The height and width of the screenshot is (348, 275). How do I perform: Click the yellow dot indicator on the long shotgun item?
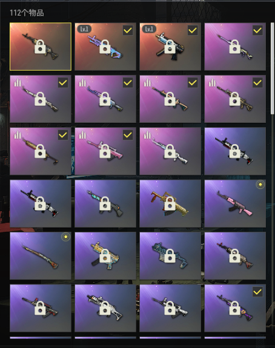[x=65, y=237]
